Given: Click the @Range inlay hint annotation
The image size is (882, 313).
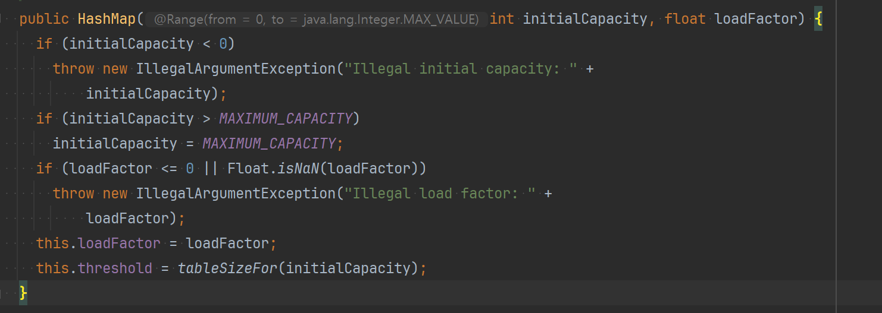Looking at the screenshot, I should pos(316,20).
